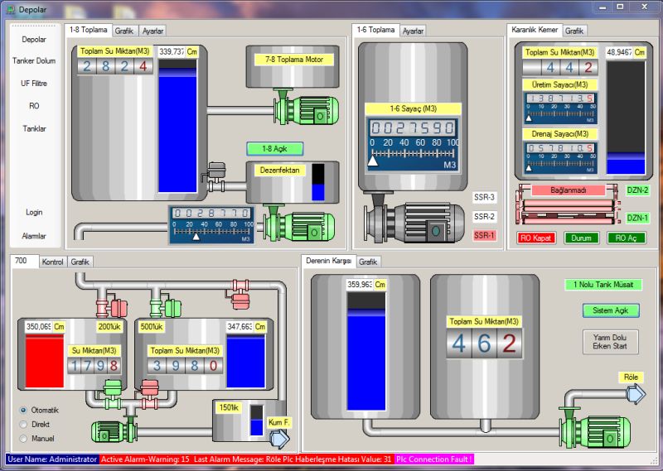Click the red valve above 200'lük tank
The width and height of the screenshot is (663, 471).
click(114, 307)
